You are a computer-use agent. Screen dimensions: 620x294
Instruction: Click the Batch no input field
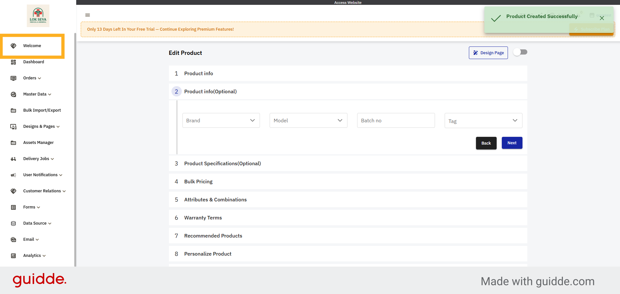(396, 120)
